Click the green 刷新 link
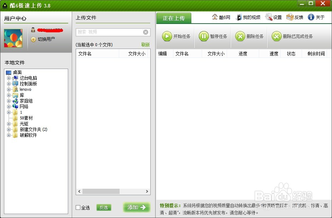 [145, 45]
